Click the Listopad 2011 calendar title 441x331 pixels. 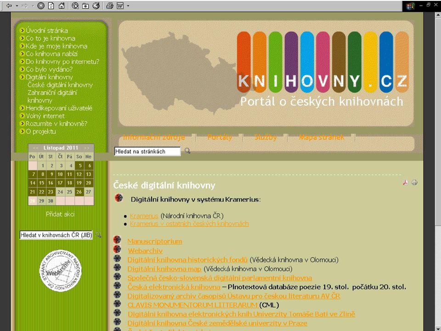click(x=61, y=148)
